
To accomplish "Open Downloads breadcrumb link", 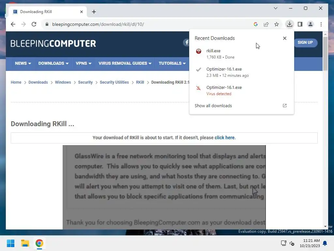I will click(38, 82).
